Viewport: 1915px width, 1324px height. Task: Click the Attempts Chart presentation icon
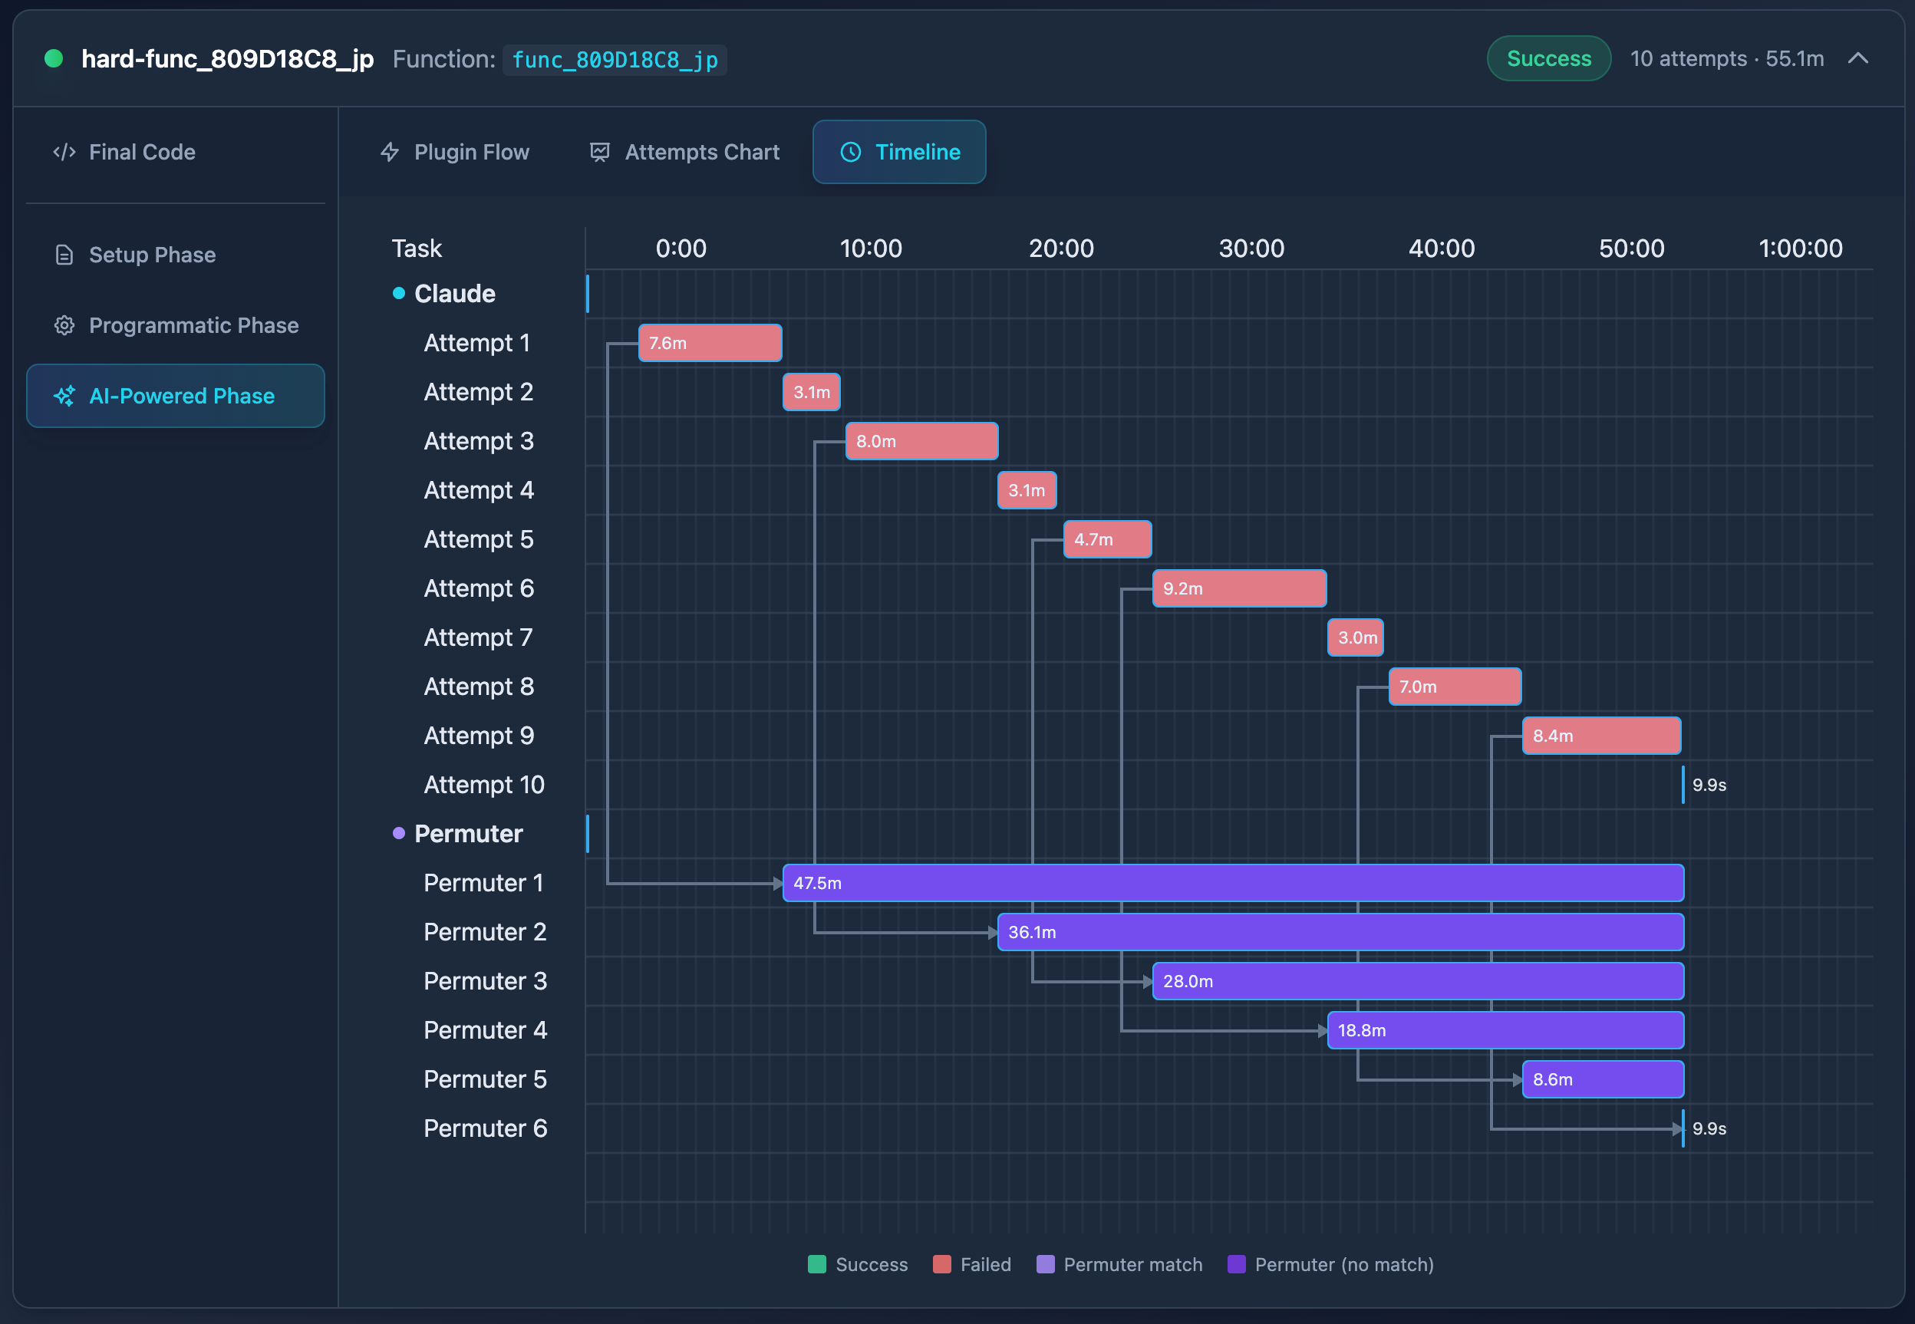coord(599,152)
